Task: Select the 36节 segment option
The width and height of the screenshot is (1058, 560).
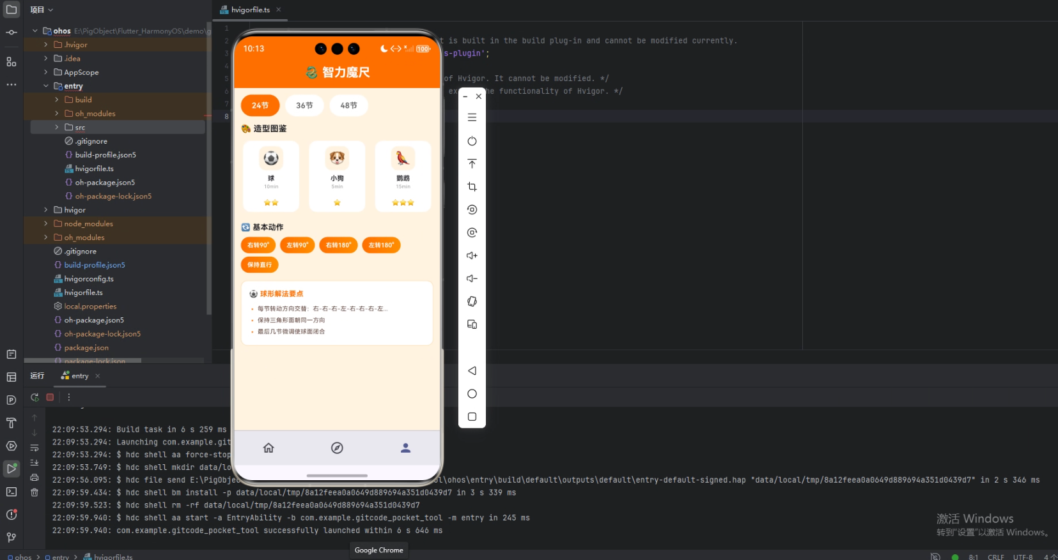Action: tap(304, 105)
